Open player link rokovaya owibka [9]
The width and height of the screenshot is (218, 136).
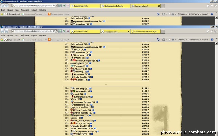click(x=81, y=107)
